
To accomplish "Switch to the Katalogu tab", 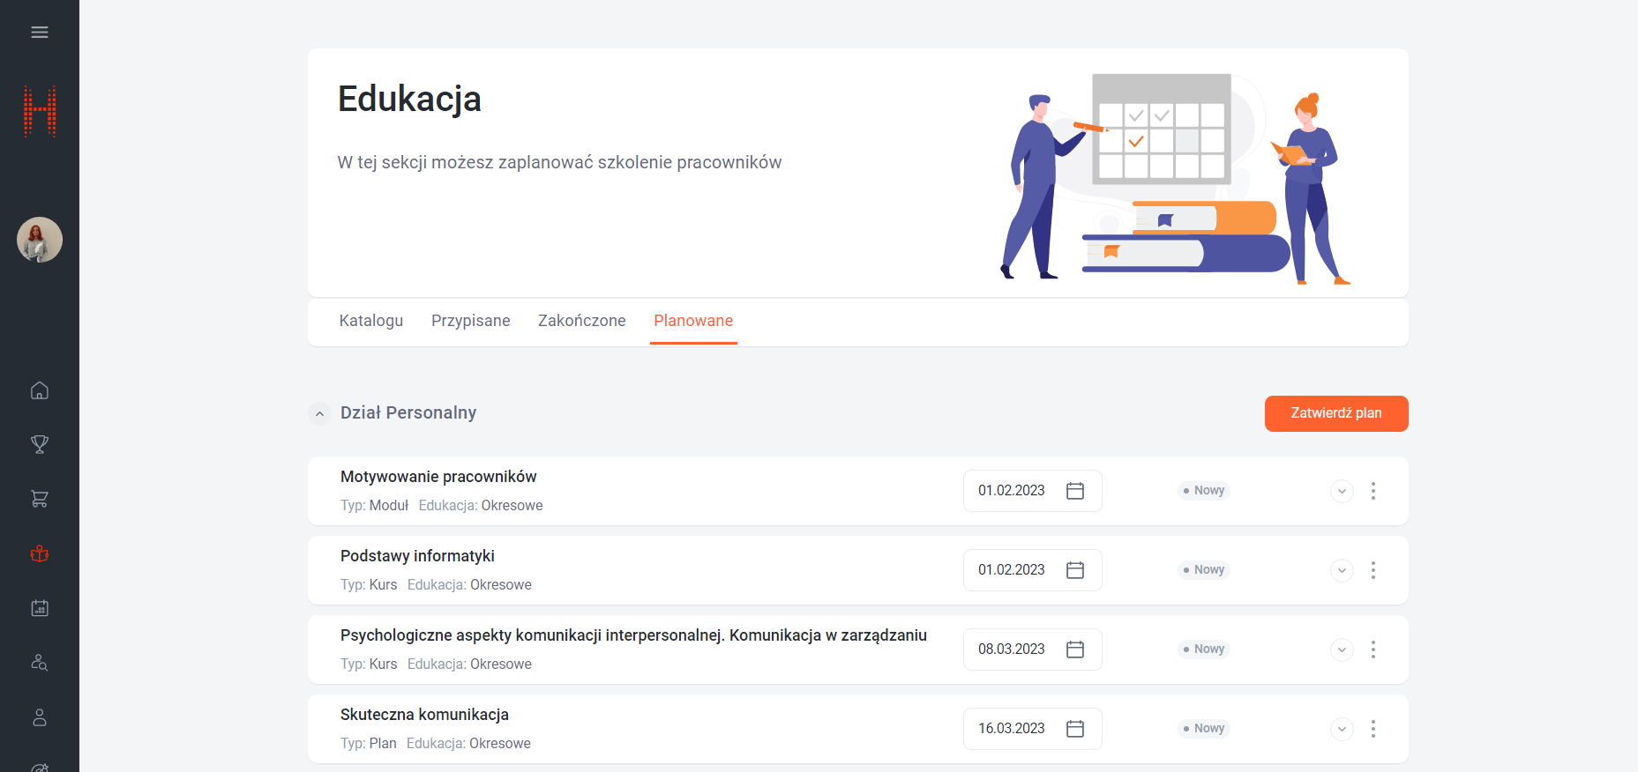I will 371,321.
